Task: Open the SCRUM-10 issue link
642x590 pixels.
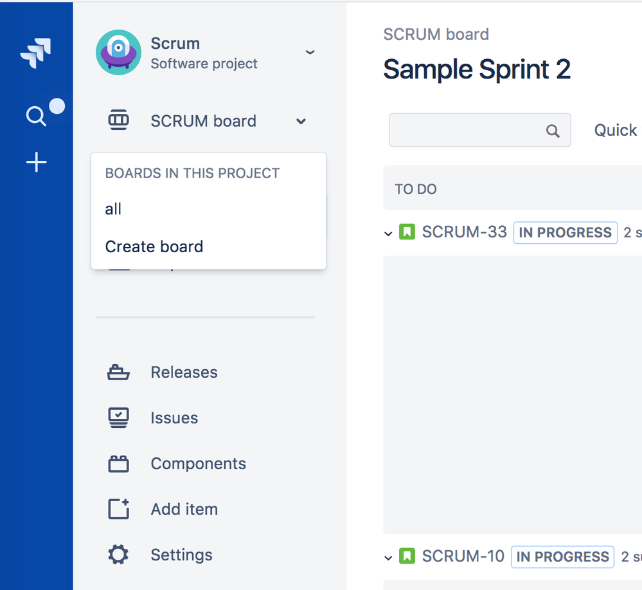Action: point(463,557)
